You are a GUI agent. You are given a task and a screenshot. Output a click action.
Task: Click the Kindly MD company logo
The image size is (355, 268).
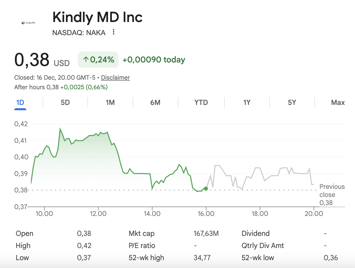pos(28,23)
